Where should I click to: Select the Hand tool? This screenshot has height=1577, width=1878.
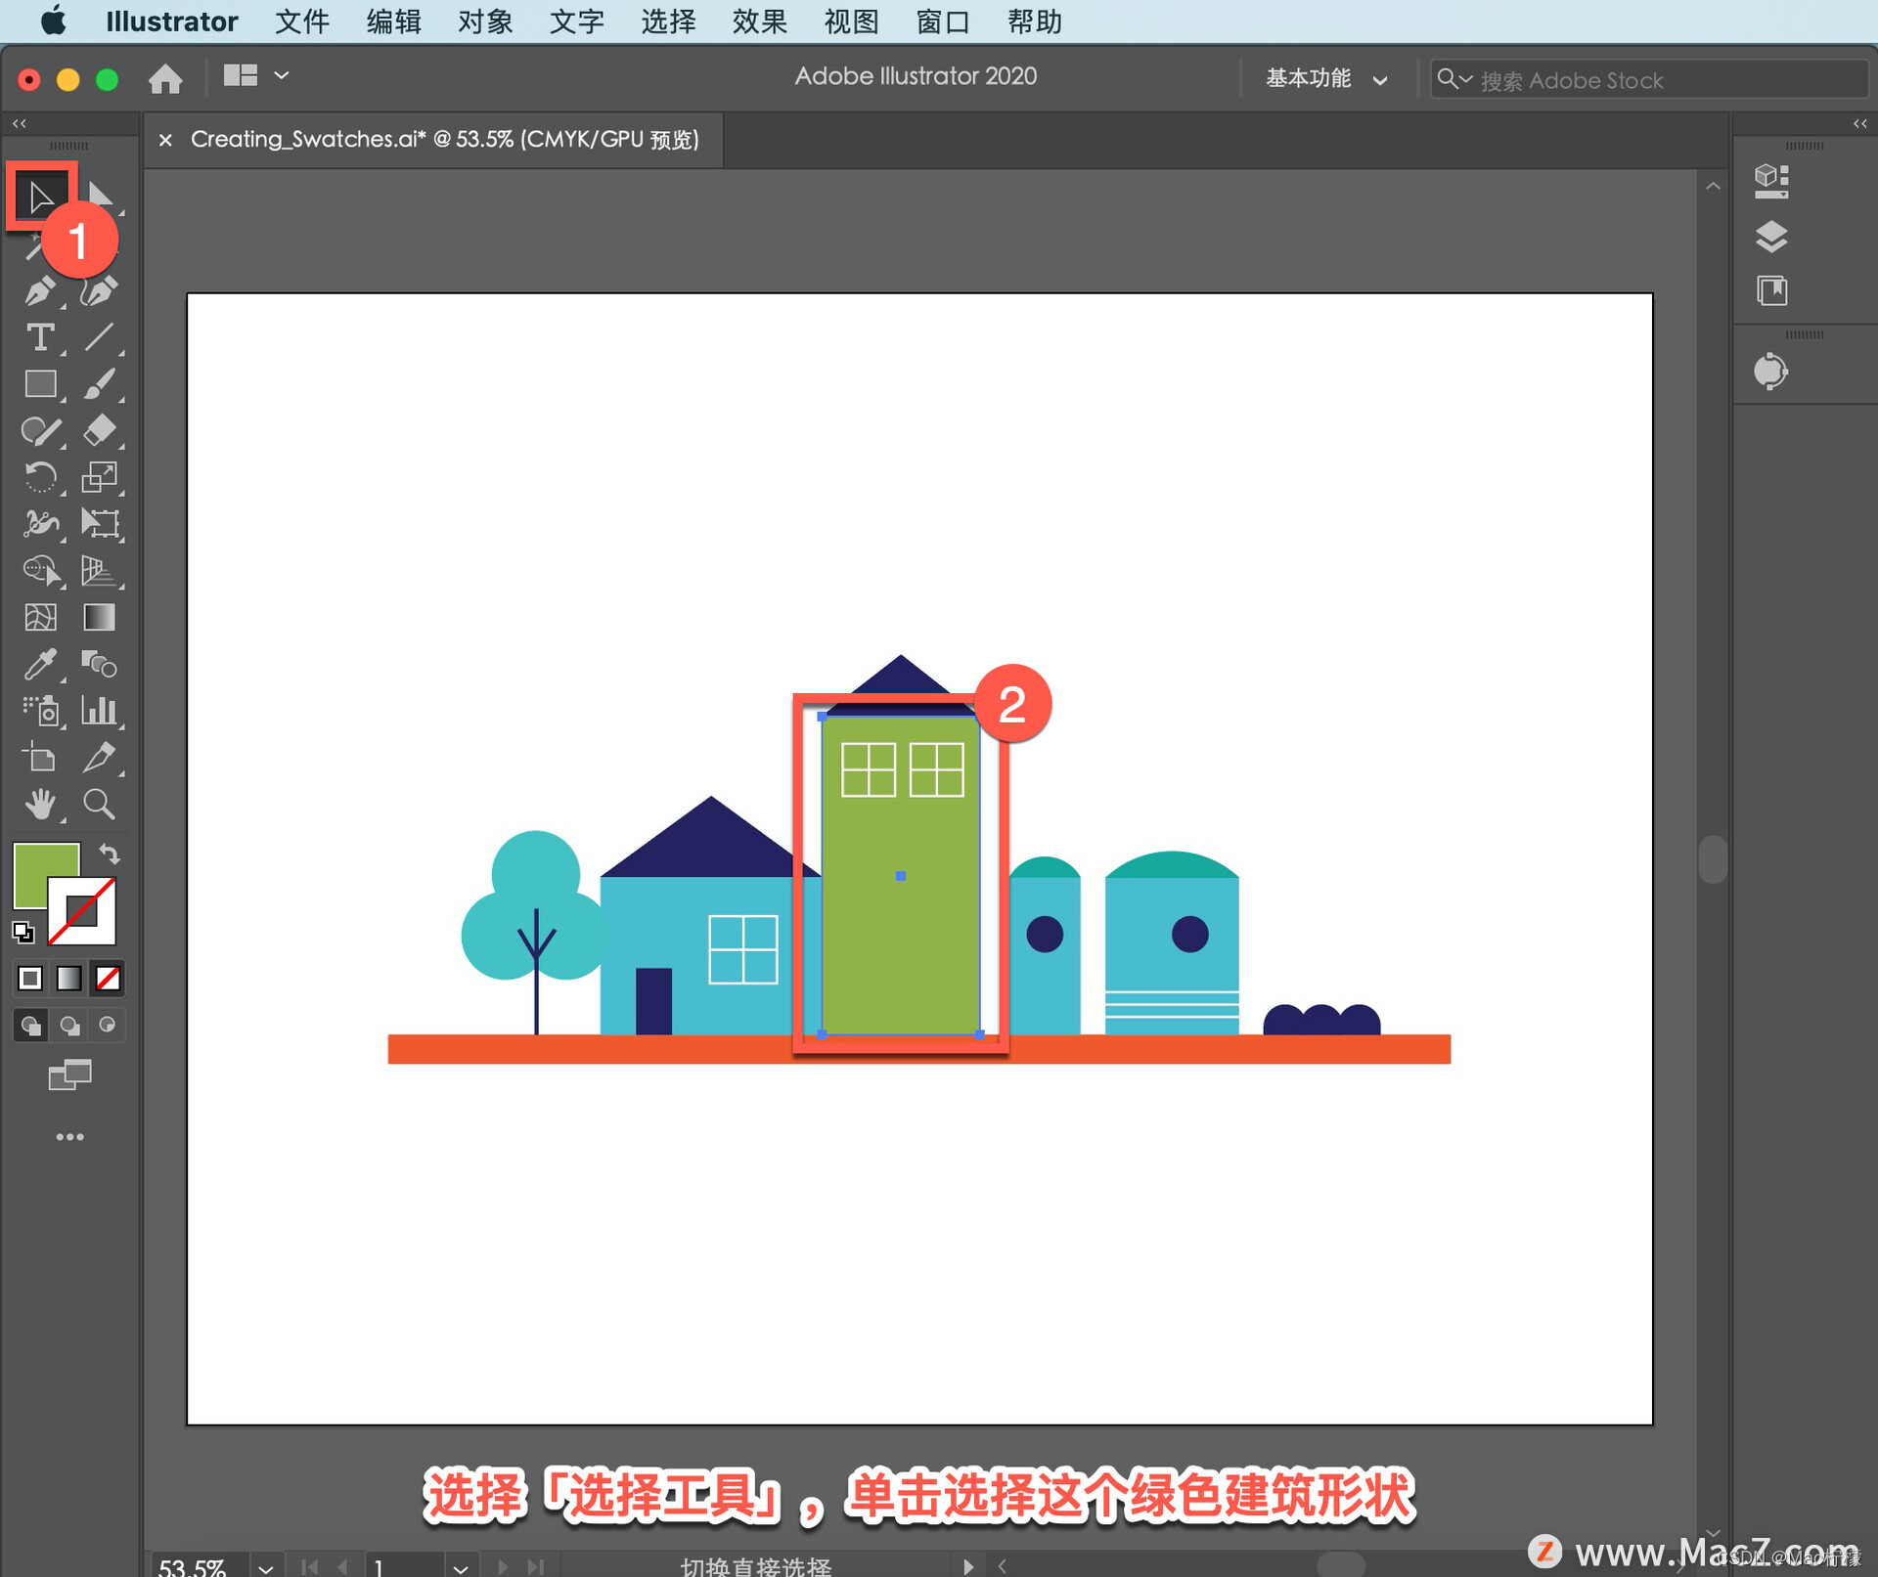pyautogui.click(x=39, y=805)
